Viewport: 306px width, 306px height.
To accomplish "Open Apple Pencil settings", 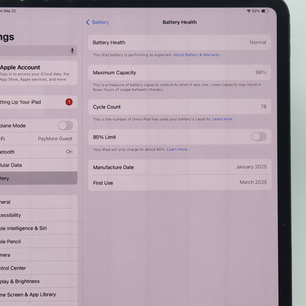I will pos(38,241).
